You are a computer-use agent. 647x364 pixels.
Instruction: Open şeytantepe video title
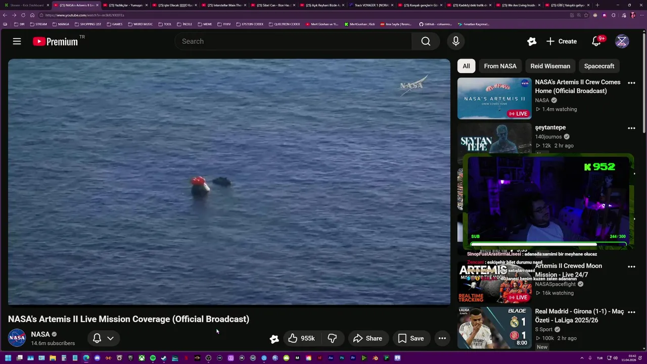click(550, 127)
